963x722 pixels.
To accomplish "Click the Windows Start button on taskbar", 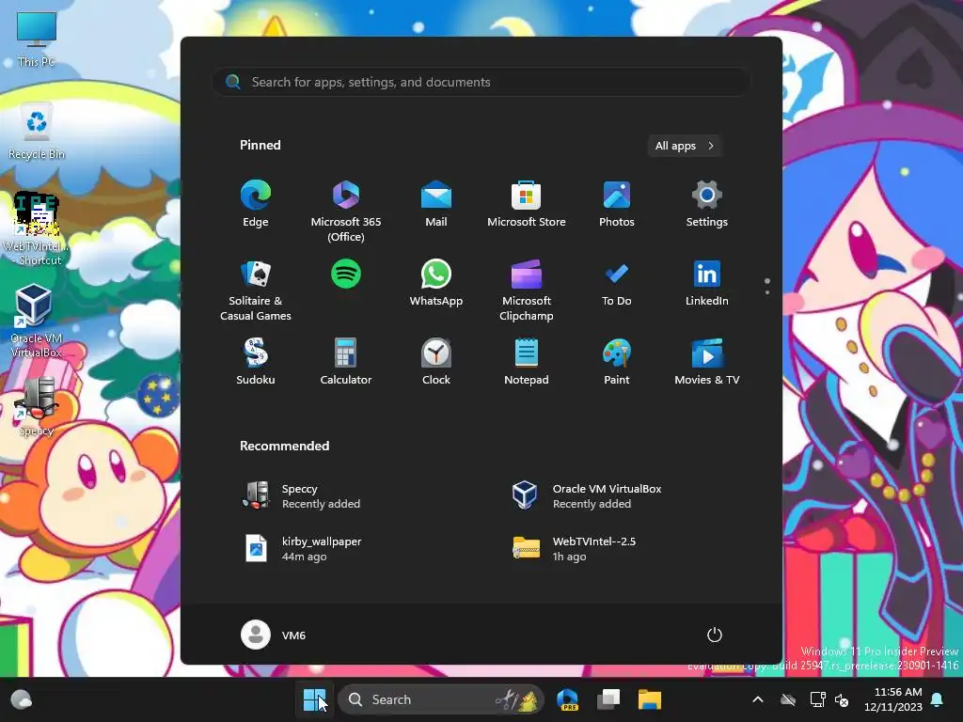I will [314, 699].
